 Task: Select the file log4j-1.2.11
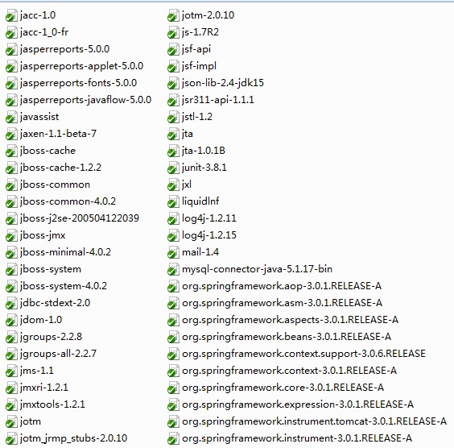point(208,218)
